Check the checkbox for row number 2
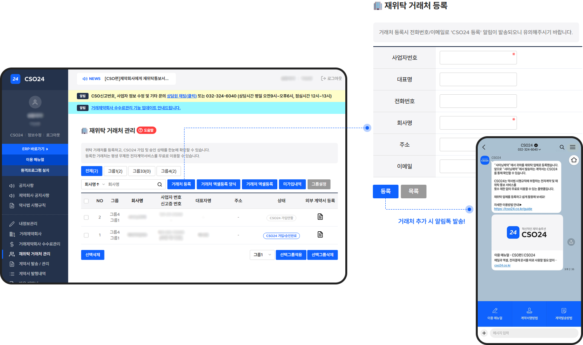 pos(86,217)
